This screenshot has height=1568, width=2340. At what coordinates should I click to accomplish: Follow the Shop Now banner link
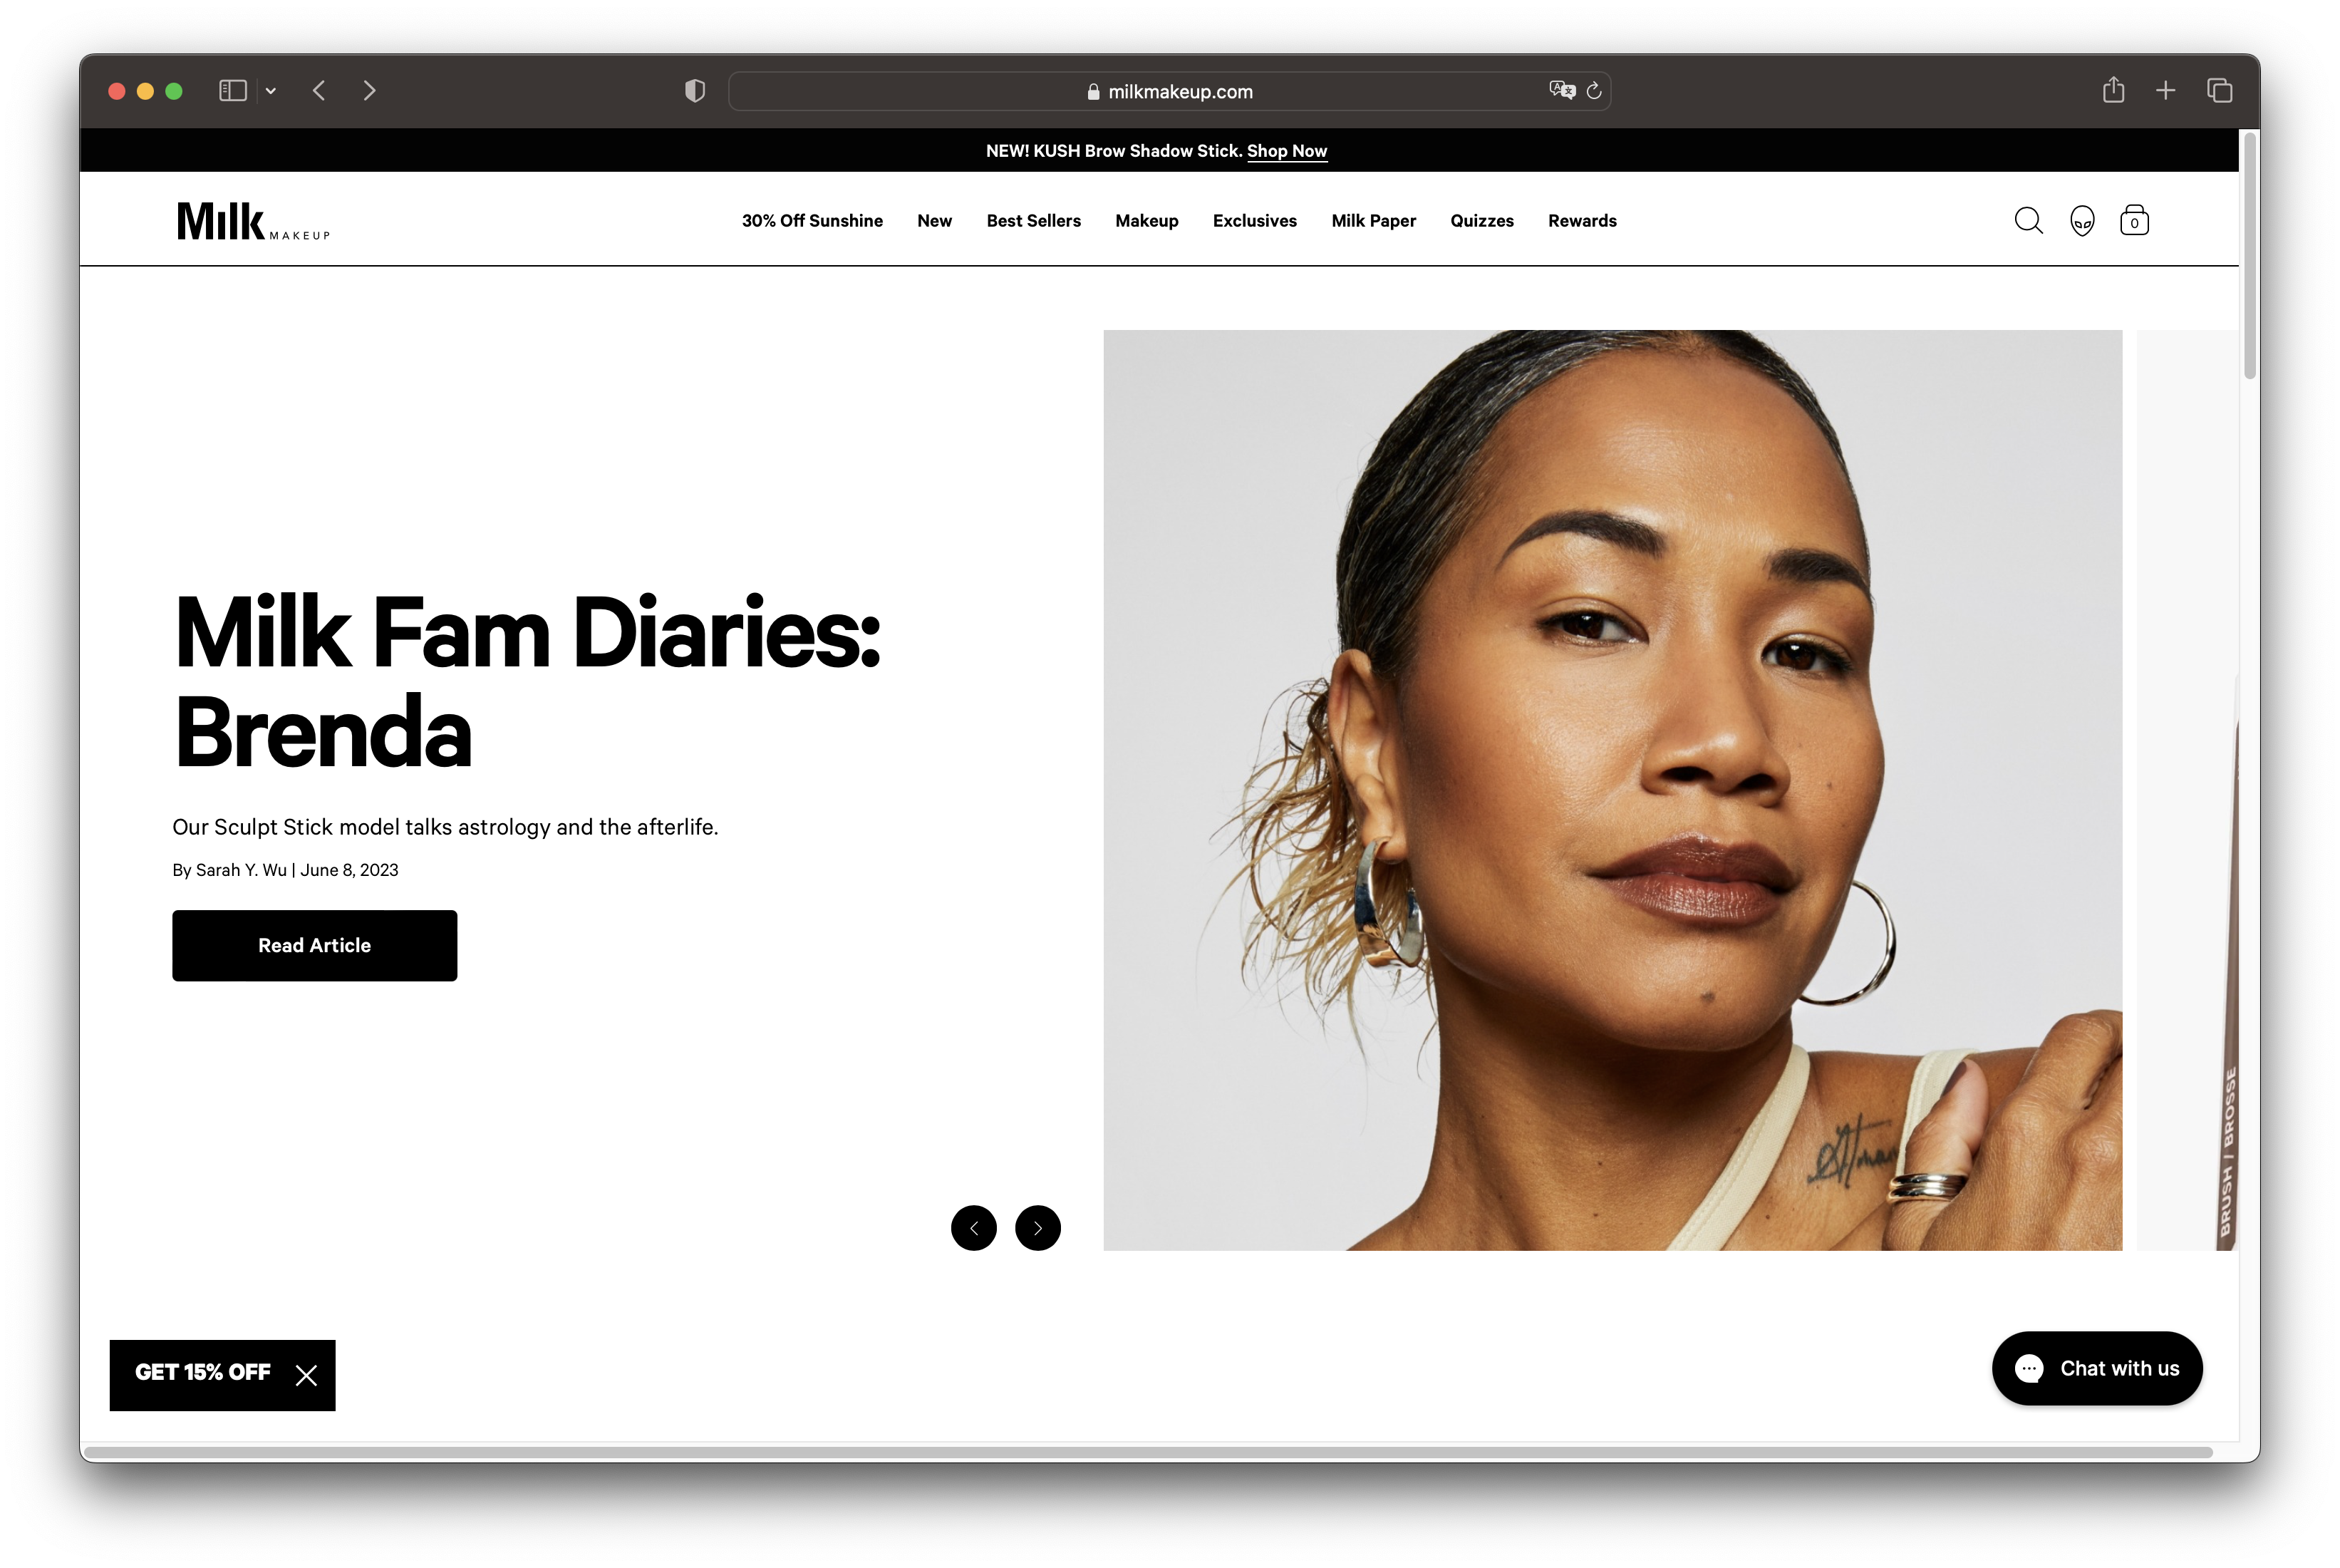(1286, 151)
